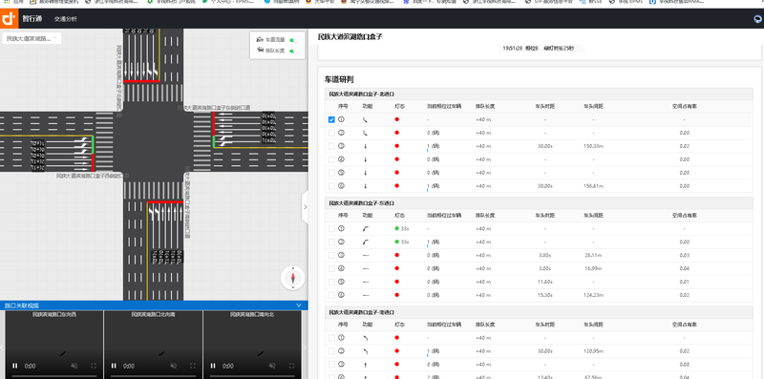The height and width of the screenshot is (379, 764).
Task: Click the straight-arrow icon in 南进口 lane 3
Action: [365, 365]
